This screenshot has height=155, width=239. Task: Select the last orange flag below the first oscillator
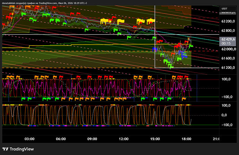(184, 99)
